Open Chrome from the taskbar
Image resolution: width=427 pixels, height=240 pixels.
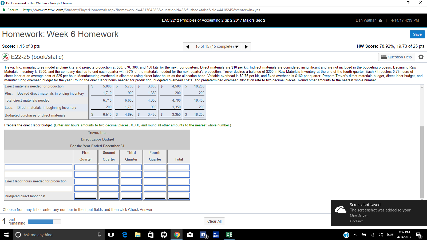pos(177,235)
